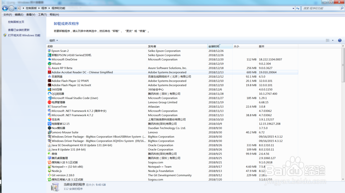
Task: Select Java SE Development Kit 8 Update 131
Action: click(x=172, y=145)
